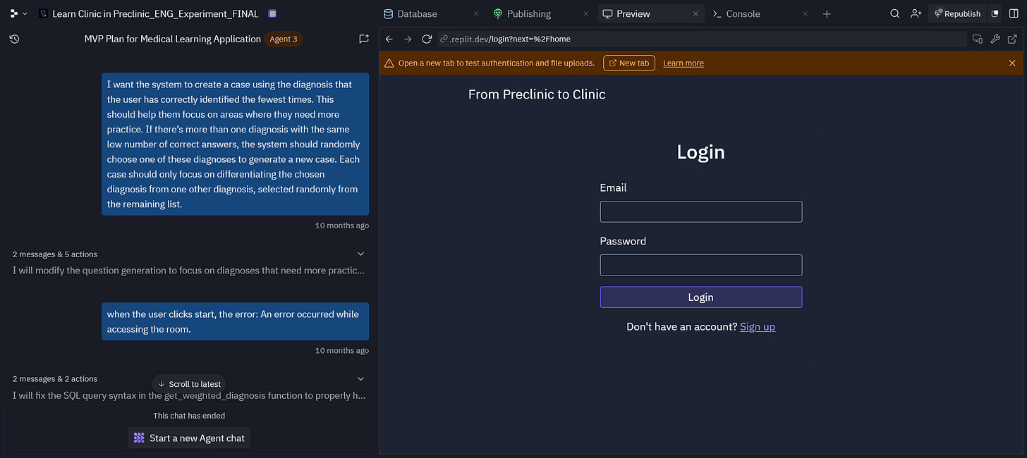The height and width of the screenshot is (458, 1027).
Task: Add a new tab with the plus icon
Action: click(x=827, y=13)
